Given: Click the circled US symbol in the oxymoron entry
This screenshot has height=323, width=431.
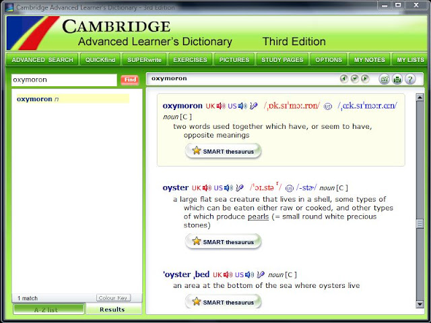Looking at the screenshot, I should pyautogui.click(x=328, y=107).
